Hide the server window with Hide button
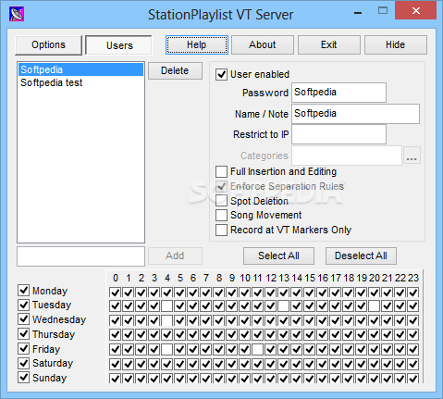 (x=396, y=45)
